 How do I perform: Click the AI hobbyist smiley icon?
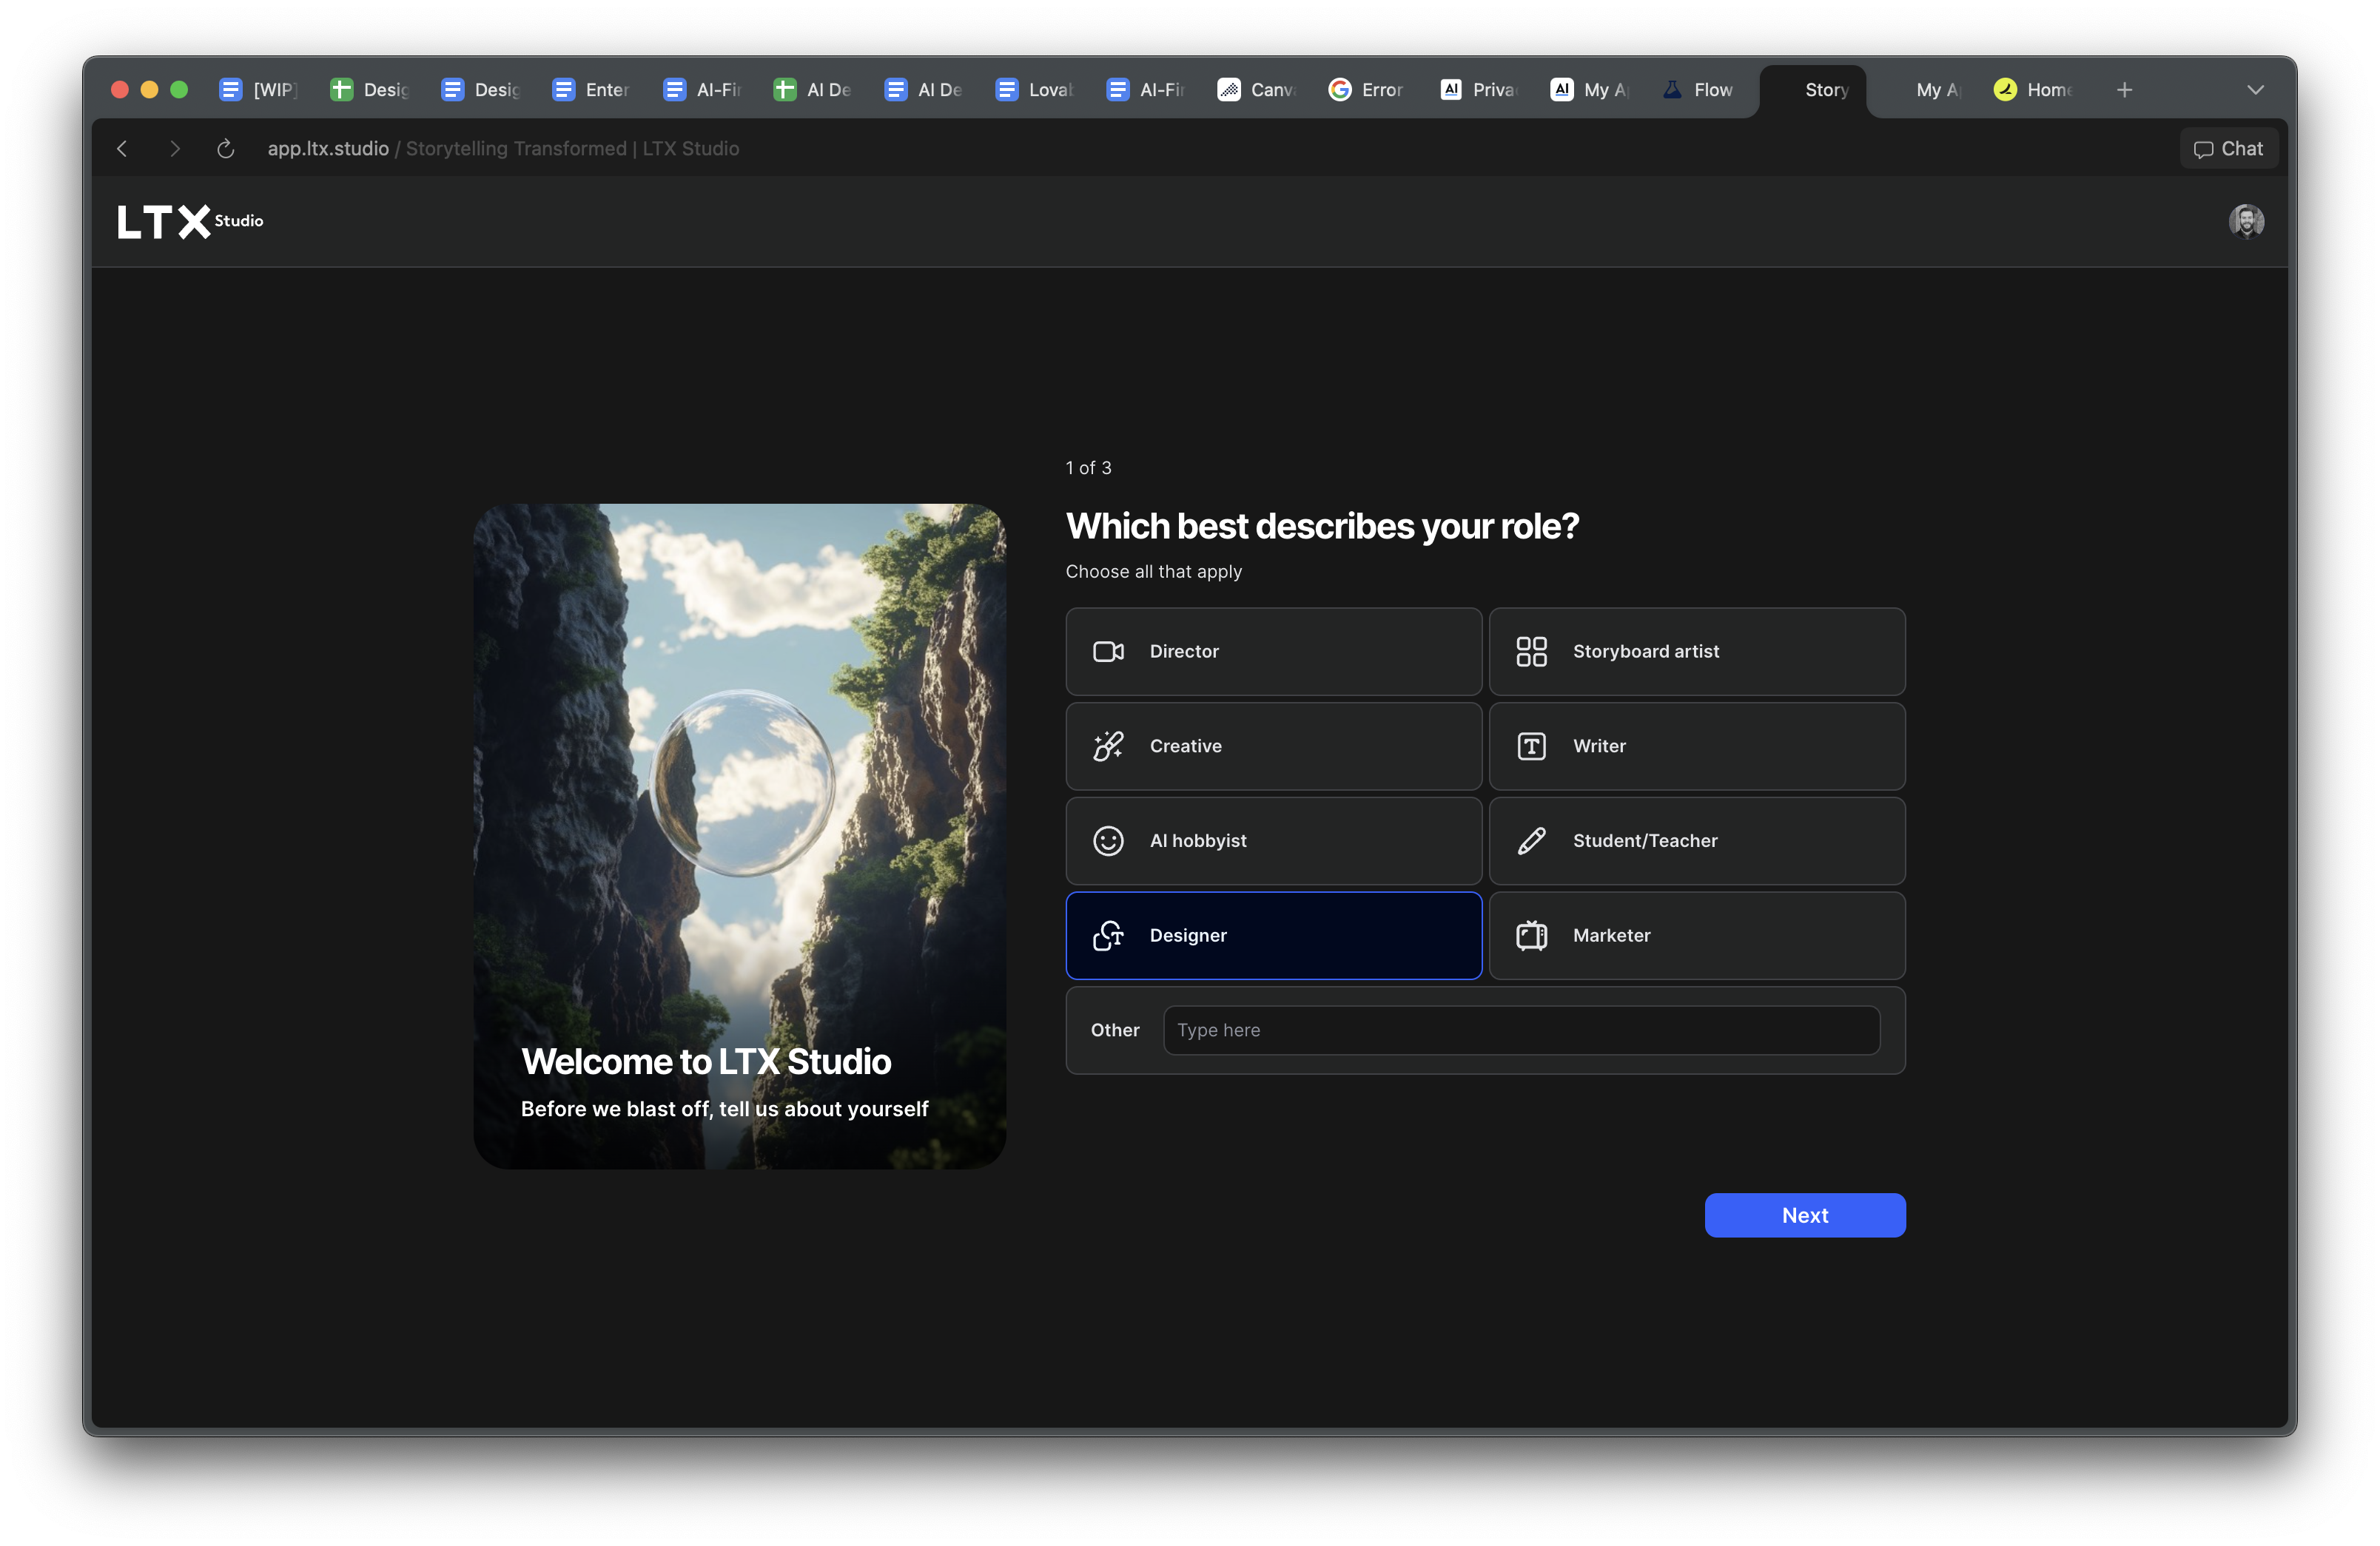click(x=1108, y=840)
